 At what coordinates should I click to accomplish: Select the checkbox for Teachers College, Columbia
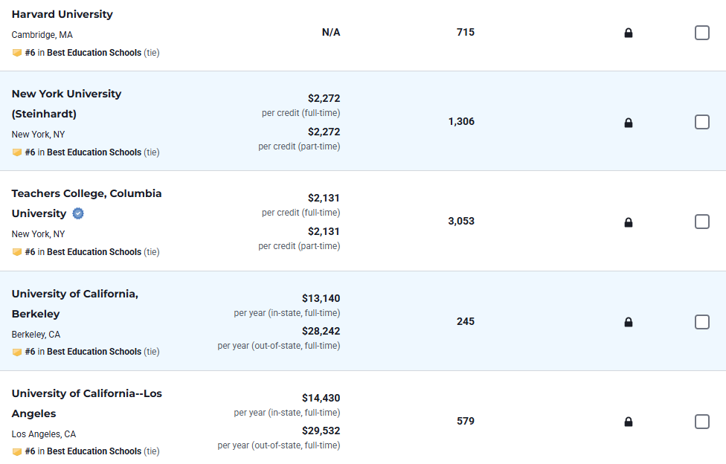[x=701, y=222]
